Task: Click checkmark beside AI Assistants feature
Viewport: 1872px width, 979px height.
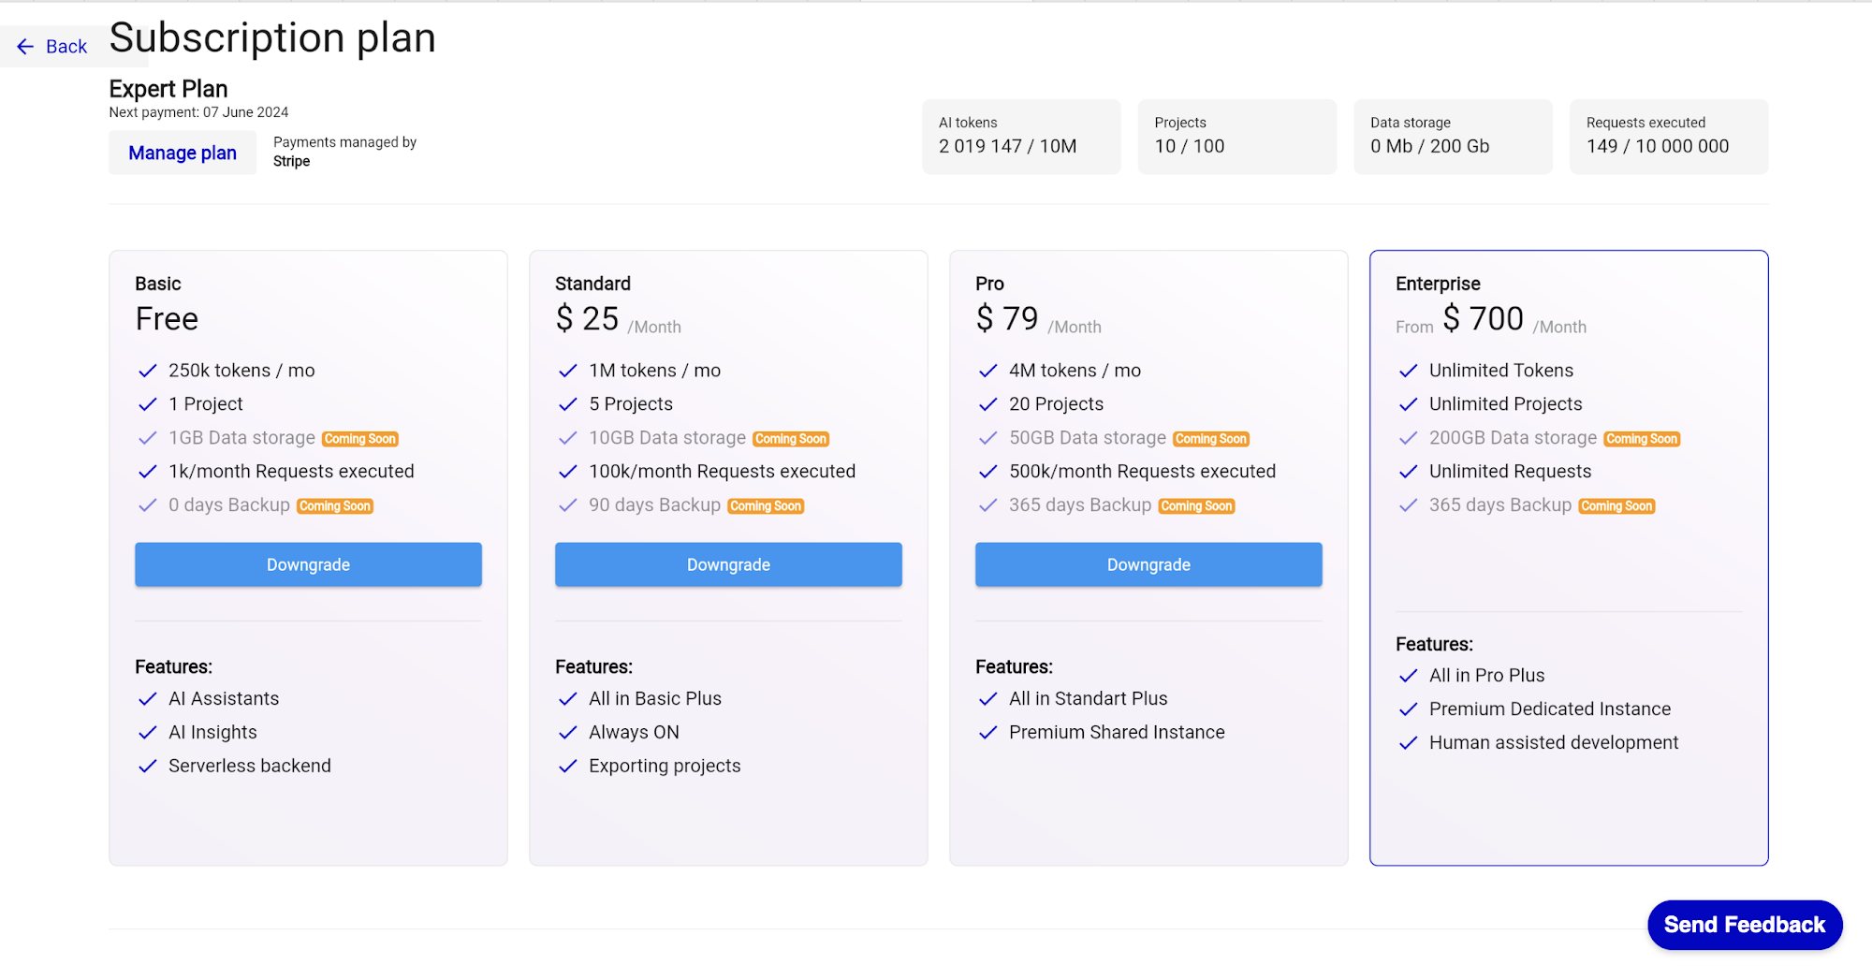Action: tap(147, 699)
